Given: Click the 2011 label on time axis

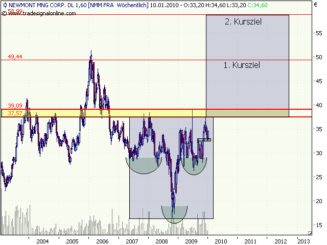Looking at the screenshot, I should [x=250, y=241].
